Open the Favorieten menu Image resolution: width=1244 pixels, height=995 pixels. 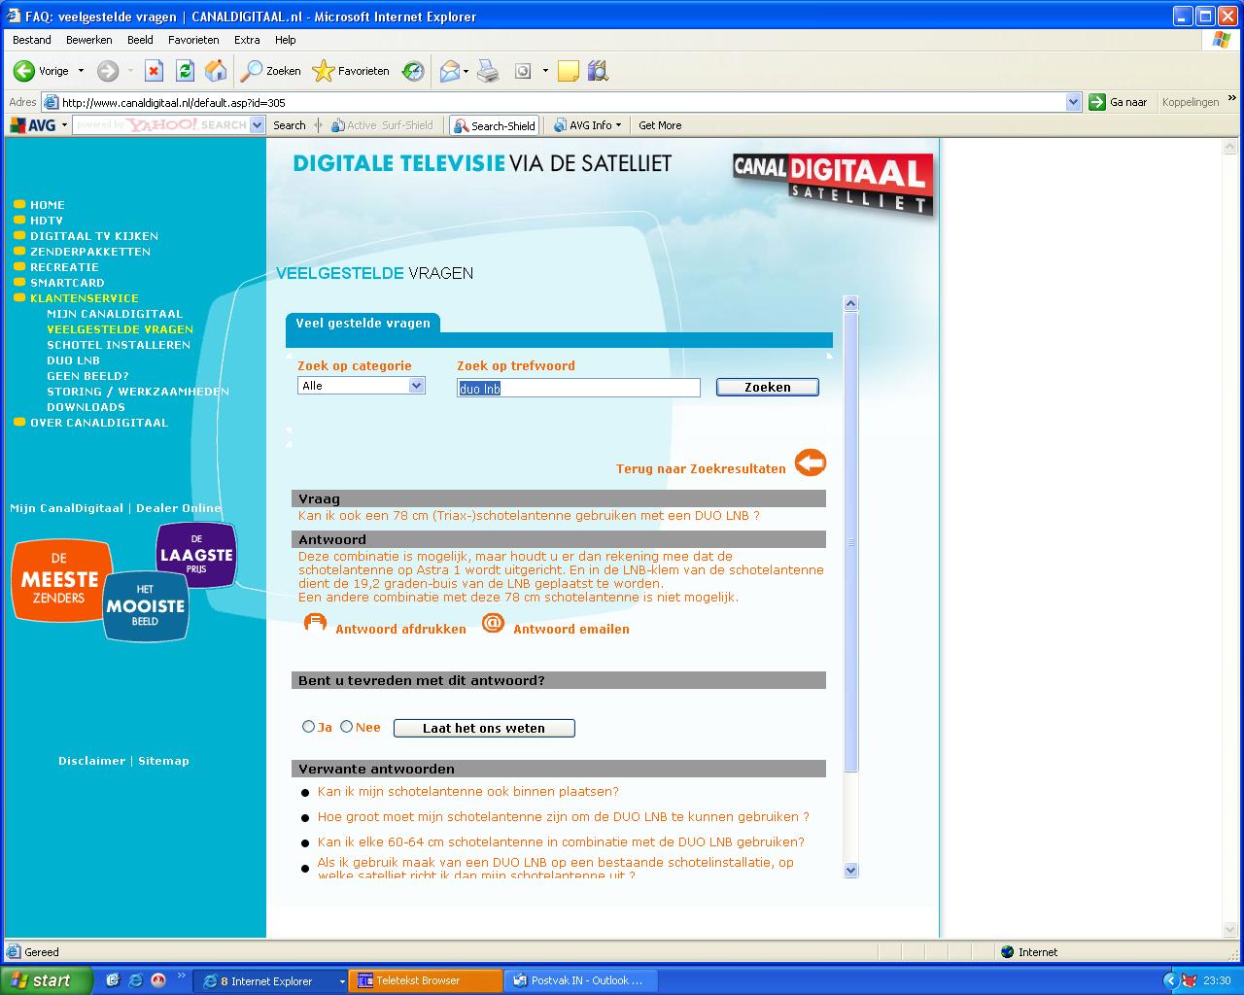[x=193, y=40]
